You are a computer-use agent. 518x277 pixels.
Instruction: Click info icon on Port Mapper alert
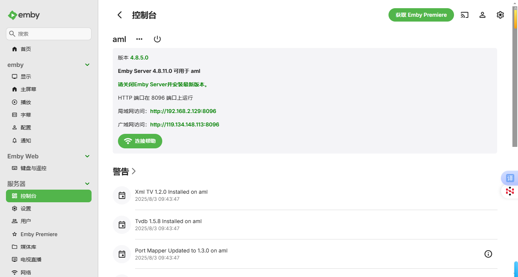(488, 254)
